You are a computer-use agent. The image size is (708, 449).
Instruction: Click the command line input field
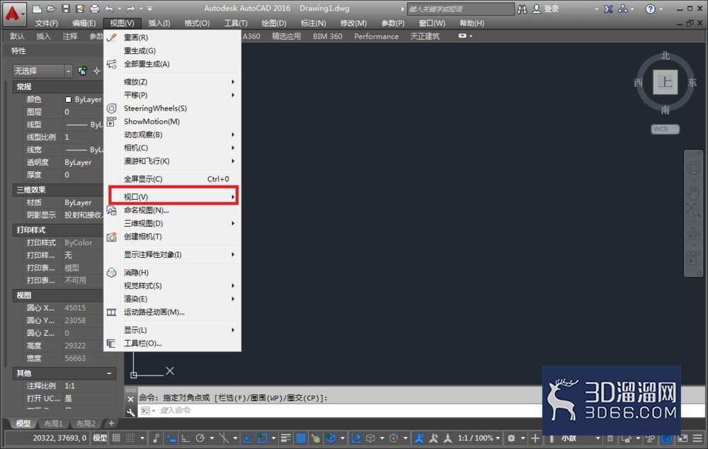(338, 410)
